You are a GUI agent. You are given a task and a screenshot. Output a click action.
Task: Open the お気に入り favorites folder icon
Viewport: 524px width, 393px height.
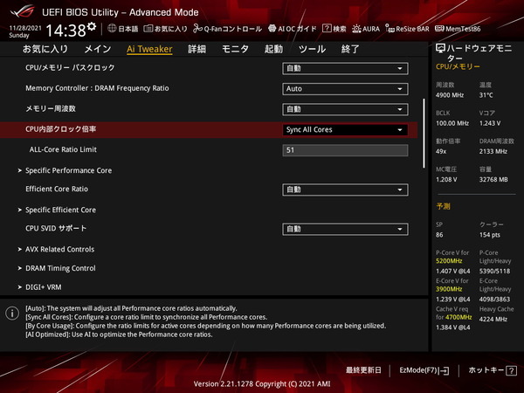tap(148, 29)
